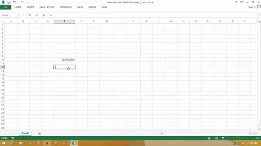This screenshot has width=261, height=146.
Task: Switch to Page Break Preview in the status bar
Action: pos(223,138)
